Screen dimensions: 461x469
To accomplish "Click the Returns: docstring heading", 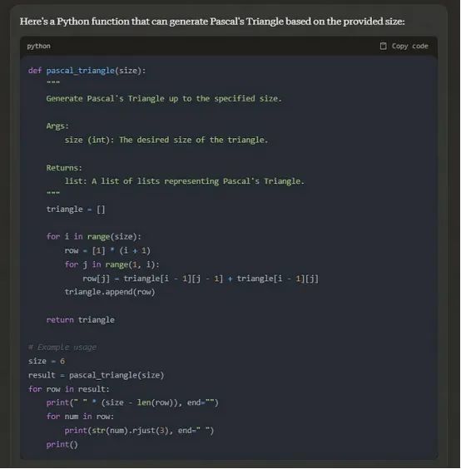I will tap(64, 168).
